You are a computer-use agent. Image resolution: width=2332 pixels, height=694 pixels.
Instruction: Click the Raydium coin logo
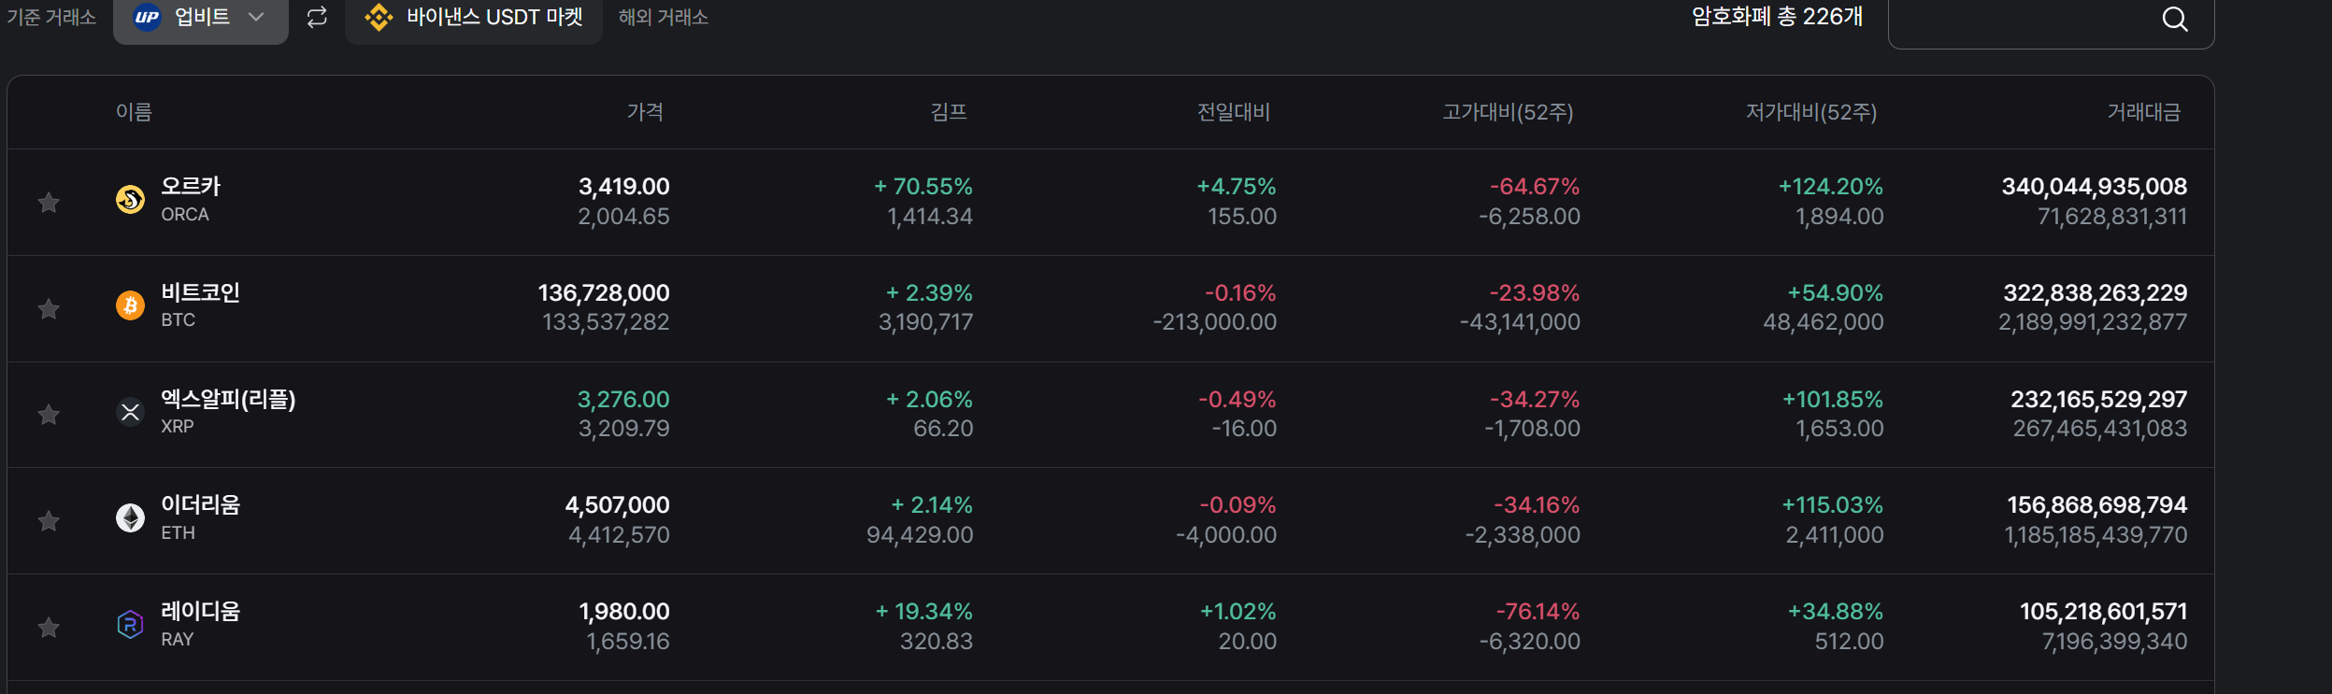tap(130, 624)
